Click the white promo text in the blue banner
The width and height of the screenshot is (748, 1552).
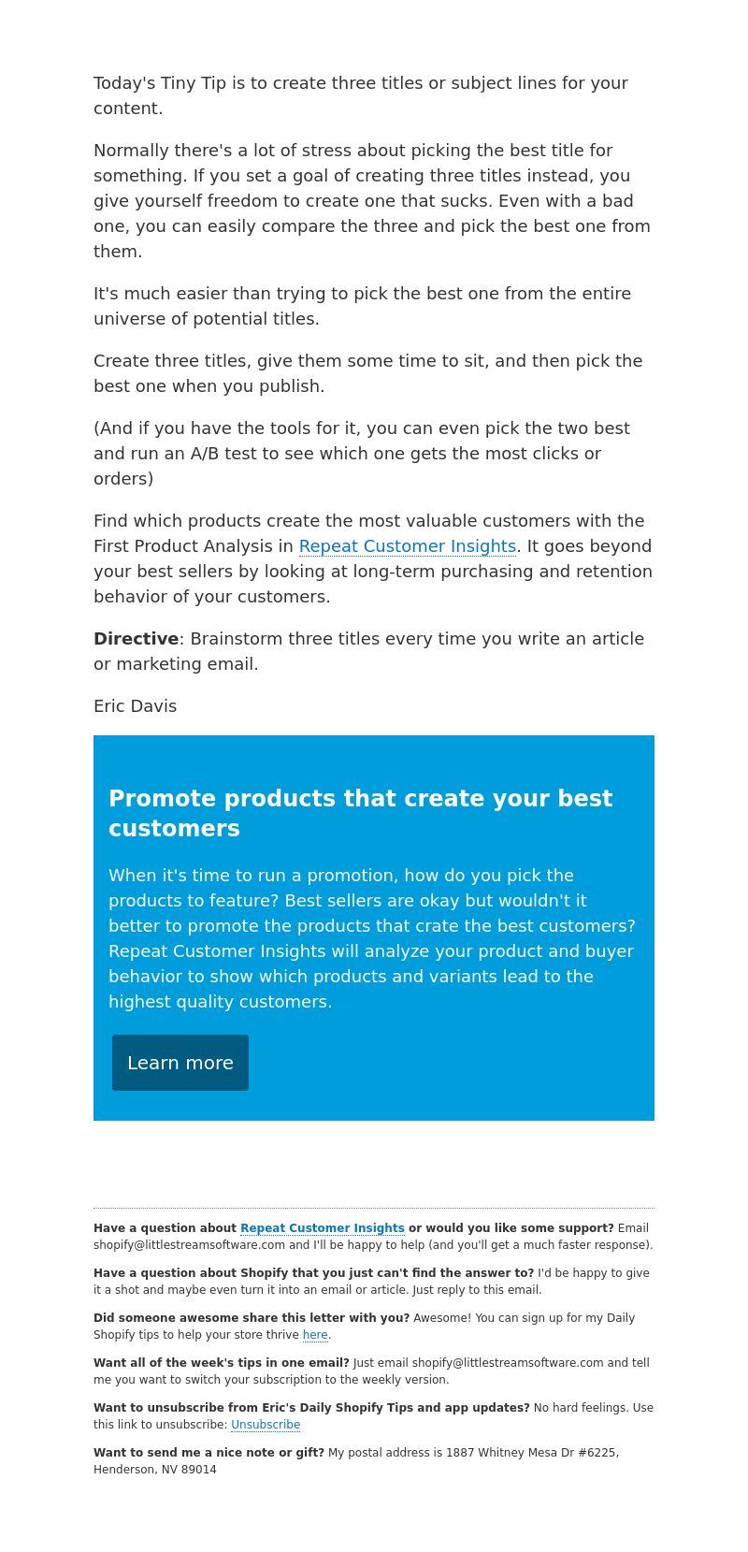(x=372, y=938)
